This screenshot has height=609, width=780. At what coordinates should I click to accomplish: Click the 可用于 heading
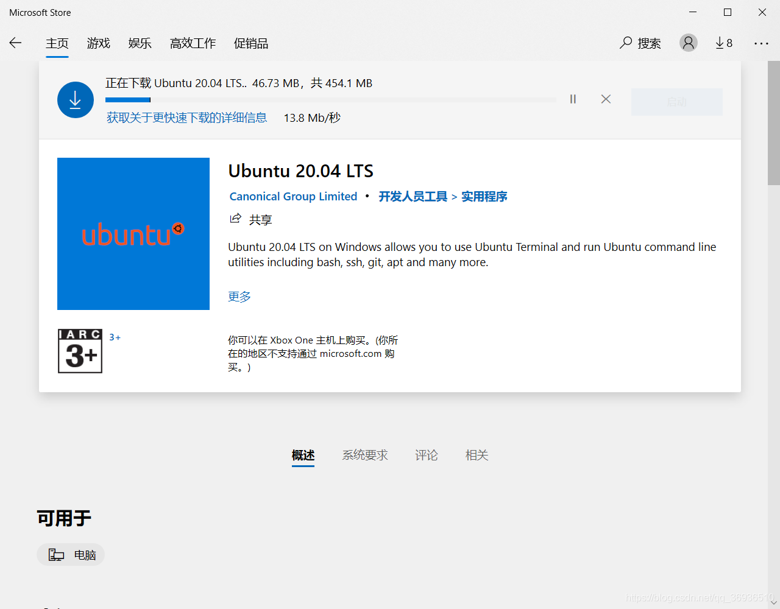[64, 518]
